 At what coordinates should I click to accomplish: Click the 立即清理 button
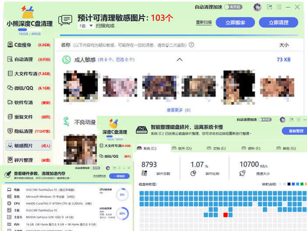point(279,22)
